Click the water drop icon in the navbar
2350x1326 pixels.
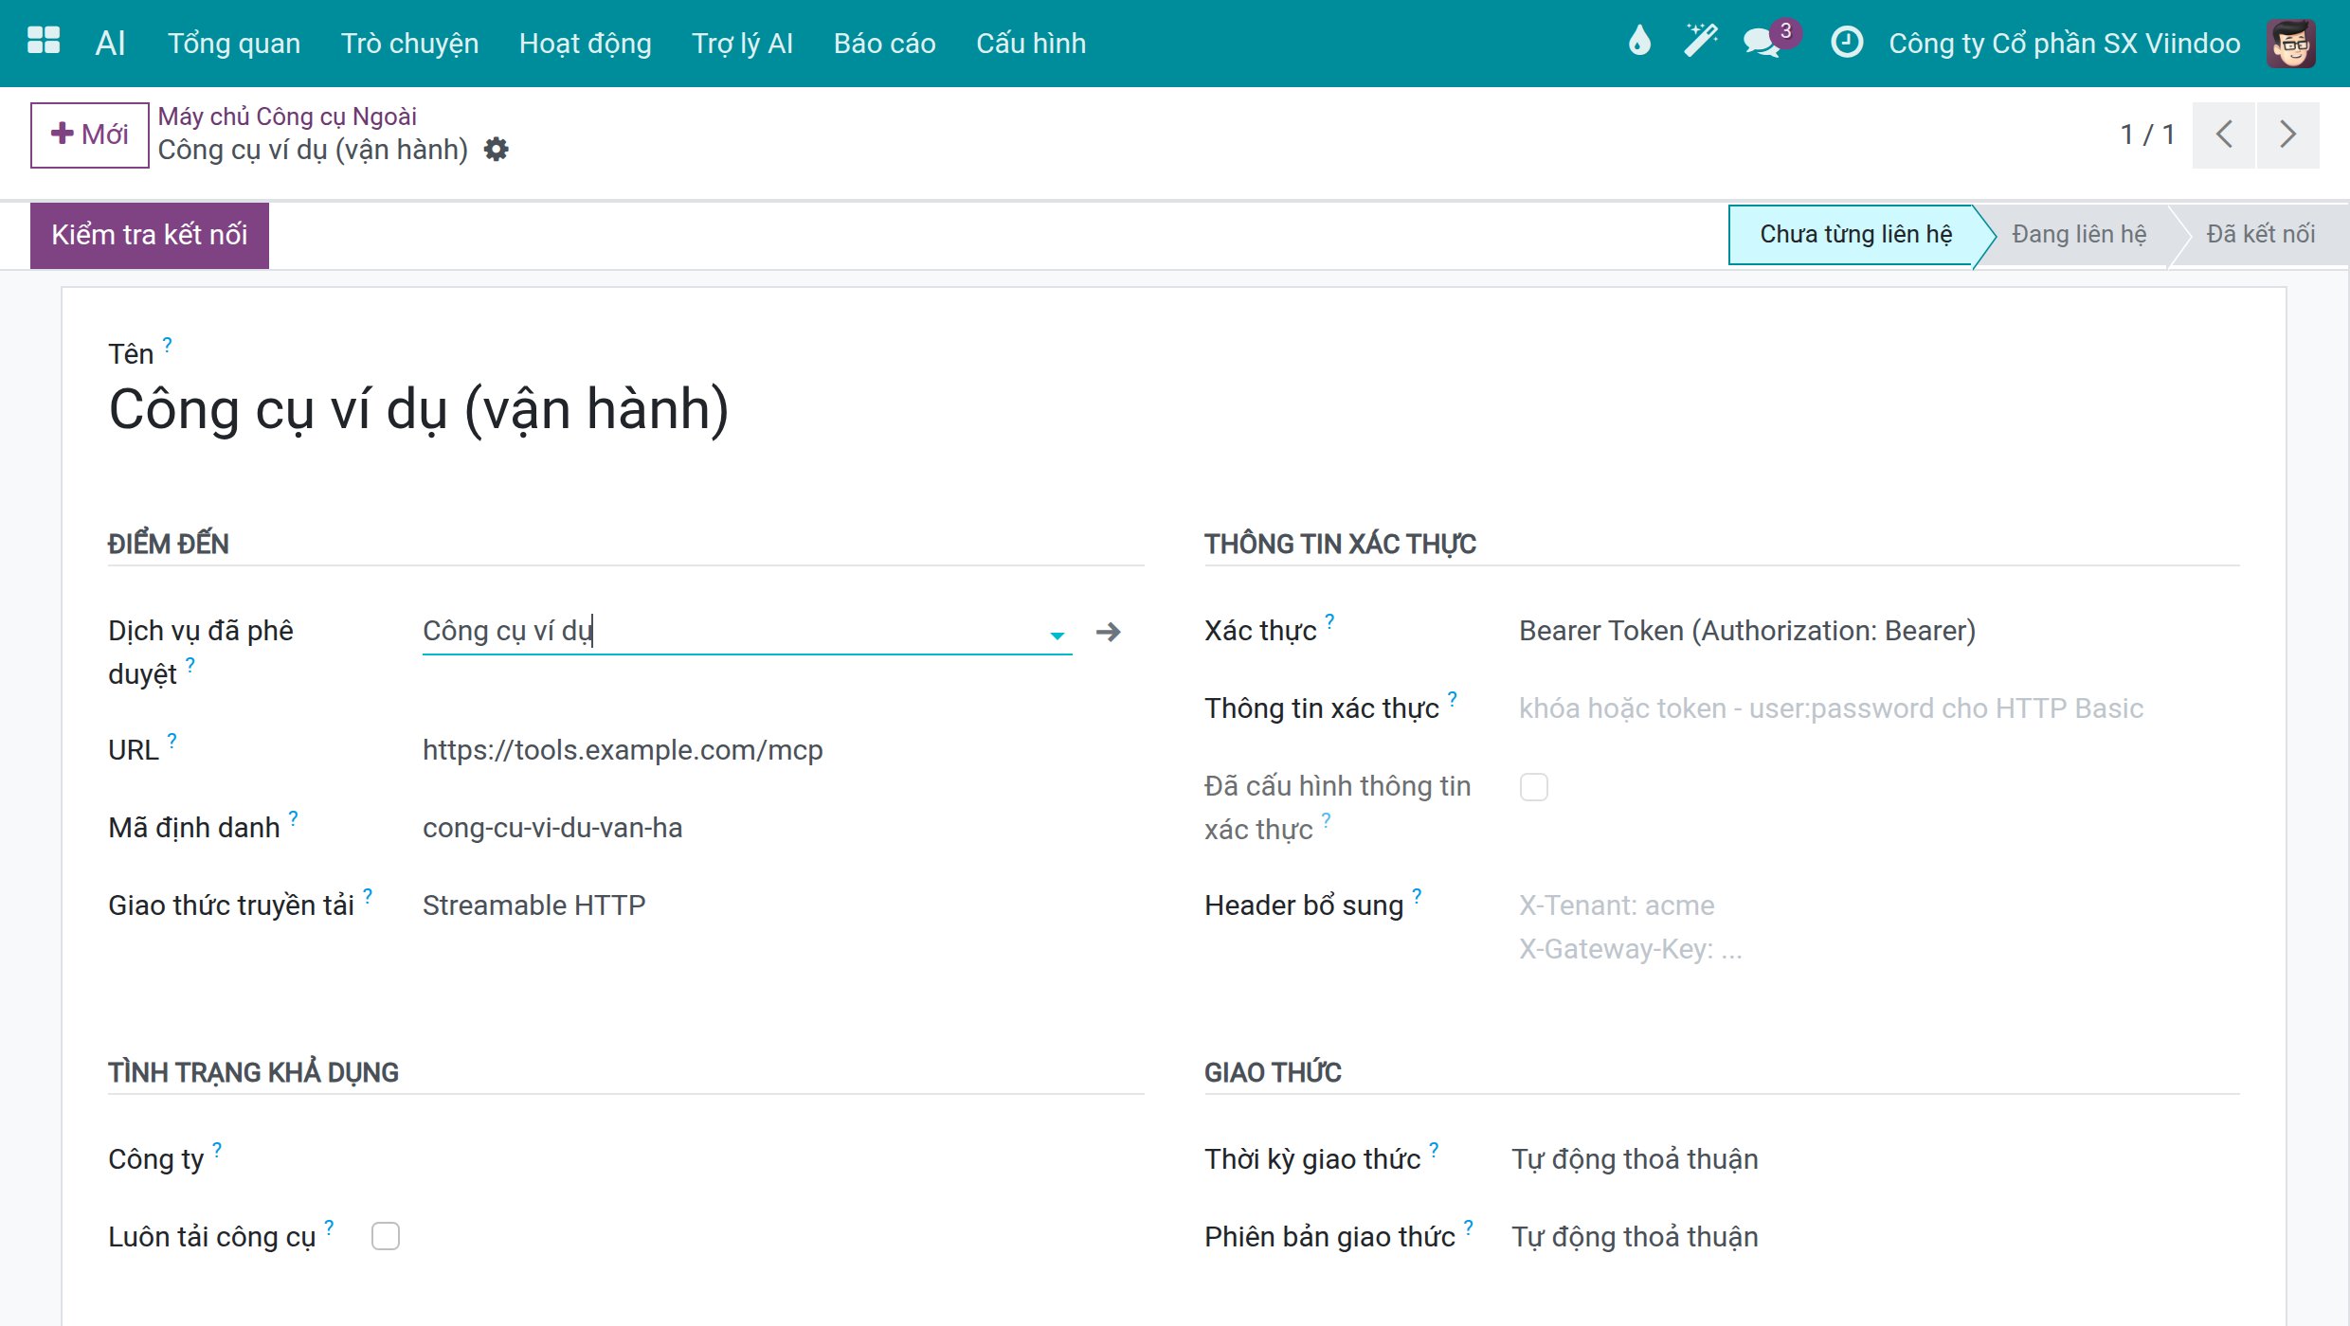pos(1639,42)
